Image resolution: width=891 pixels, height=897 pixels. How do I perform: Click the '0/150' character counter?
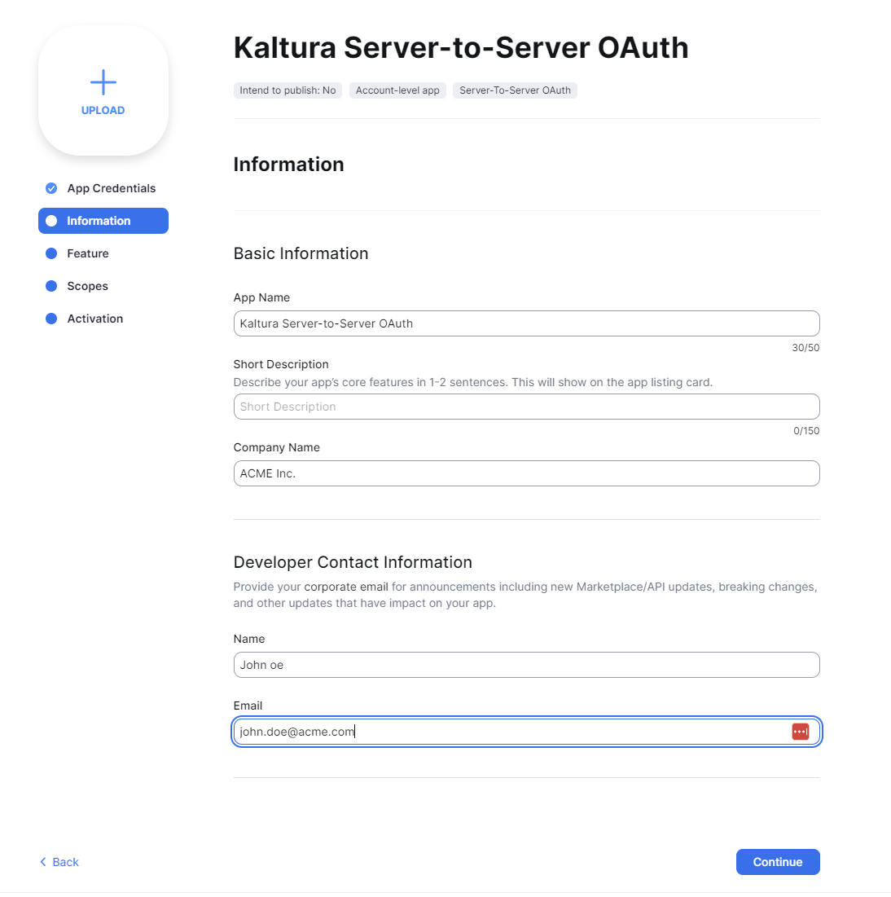[806, 431]
